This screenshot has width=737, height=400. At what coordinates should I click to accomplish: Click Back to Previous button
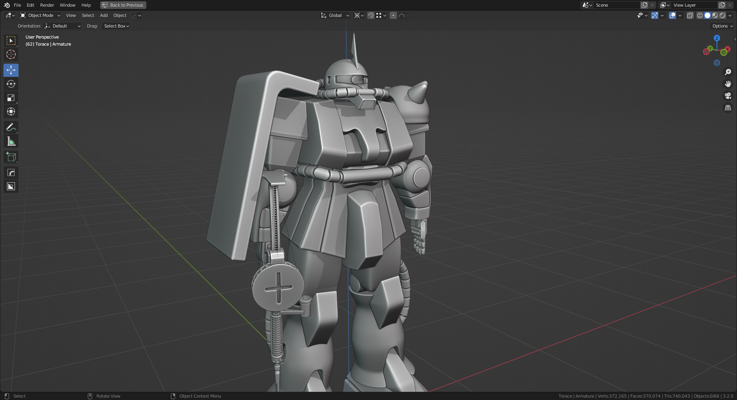pos(123,5)
